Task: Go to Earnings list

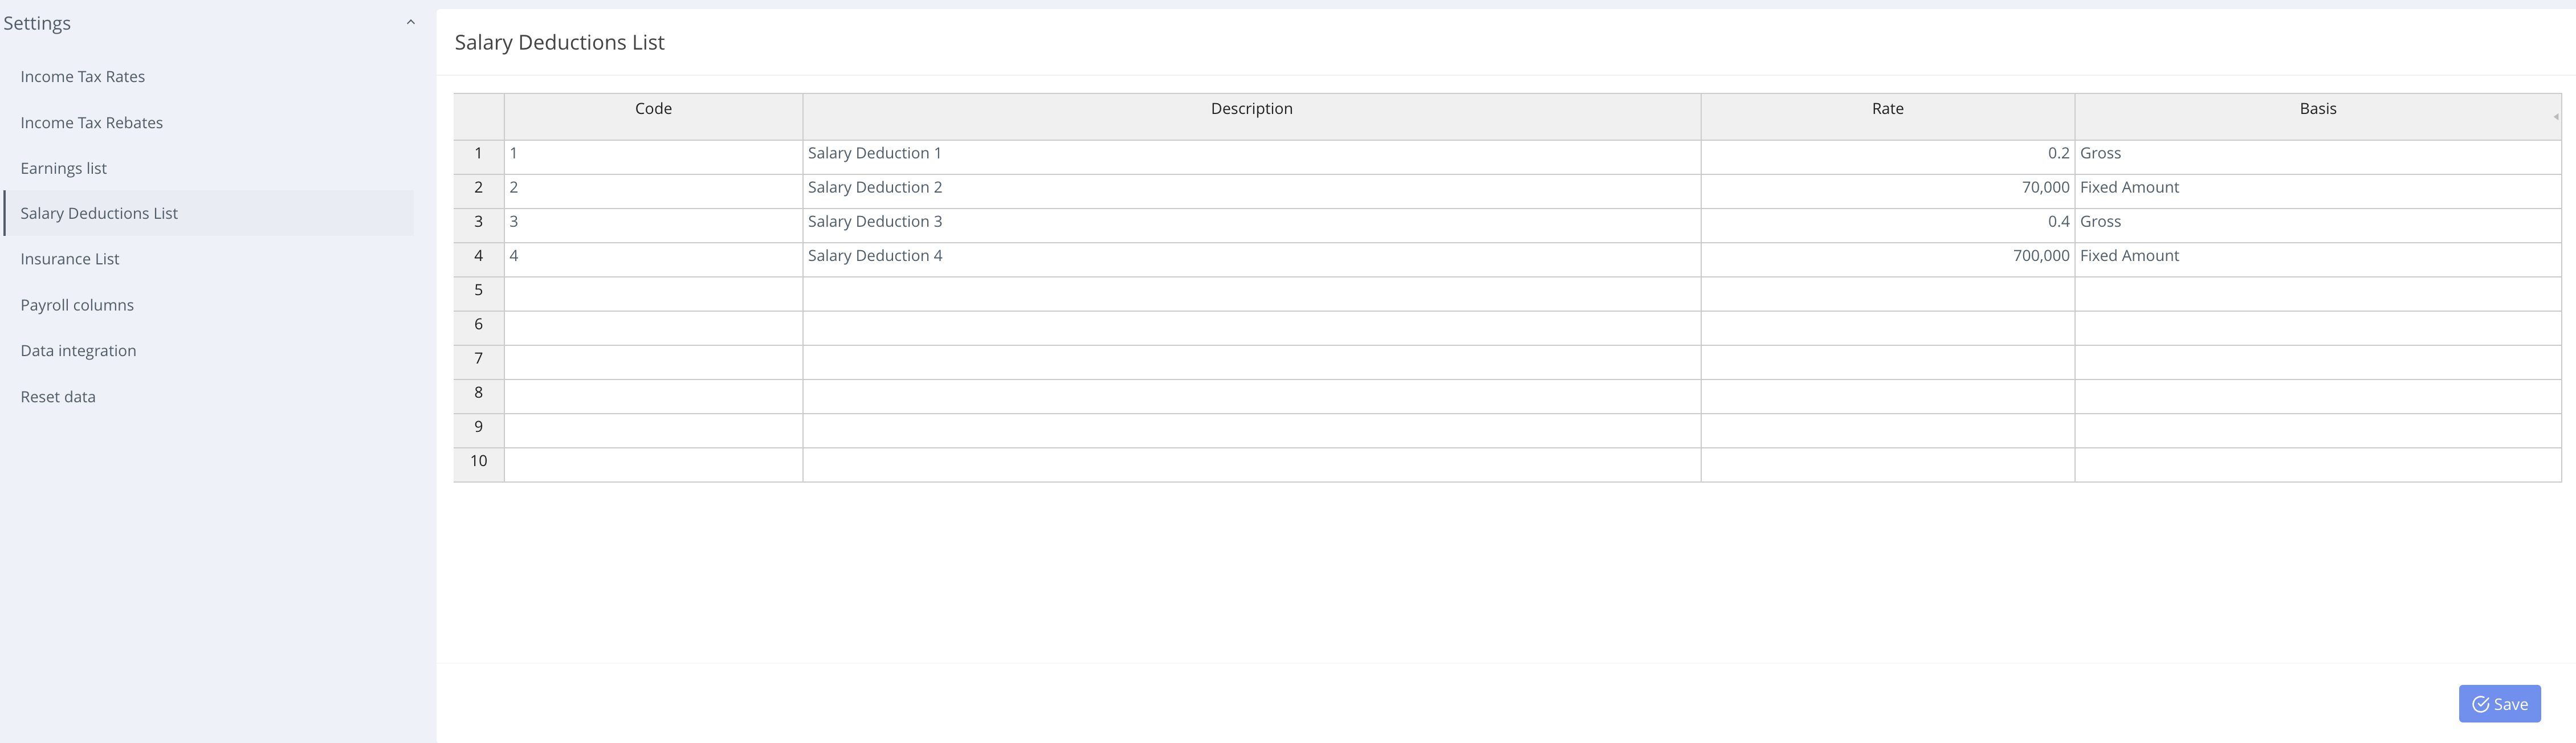Action: click(63, 168)
